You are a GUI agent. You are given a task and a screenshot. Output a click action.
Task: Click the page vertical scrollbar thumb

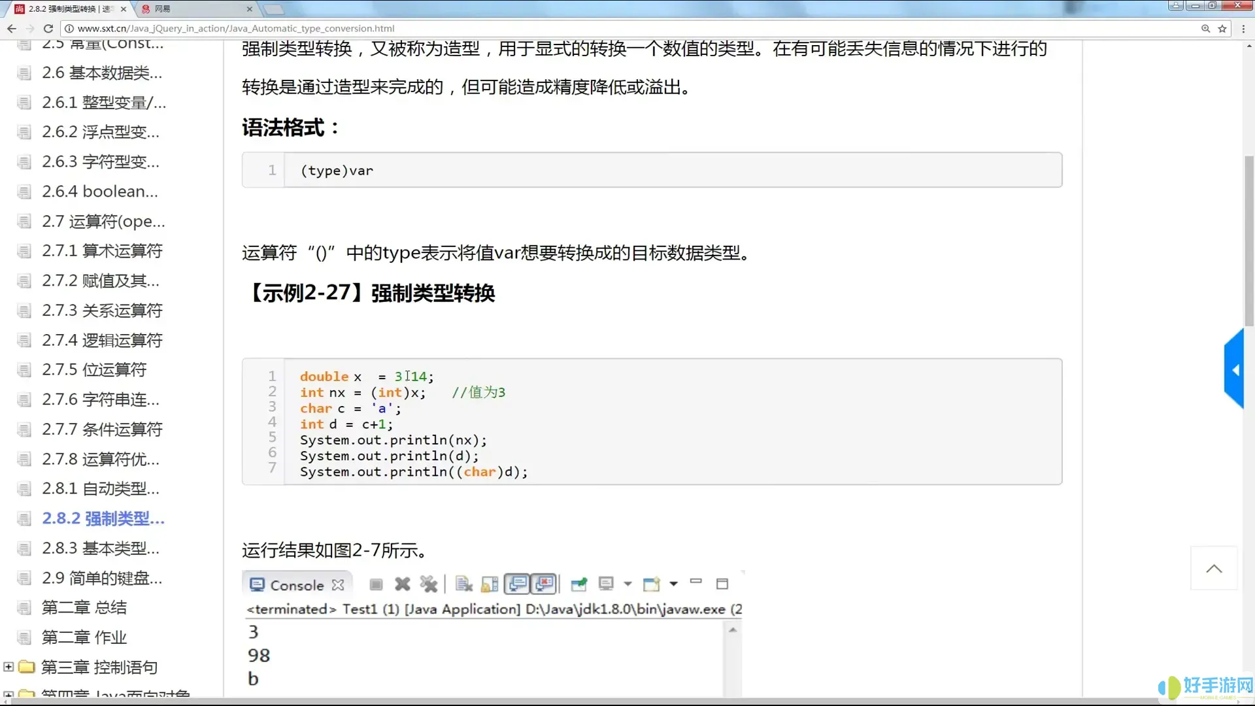point(1249,241)
